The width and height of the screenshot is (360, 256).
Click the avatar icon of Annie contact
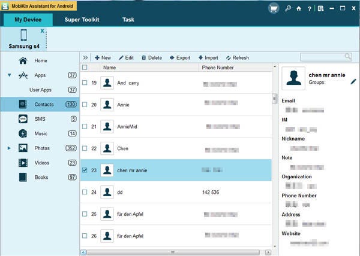(107, 105)
